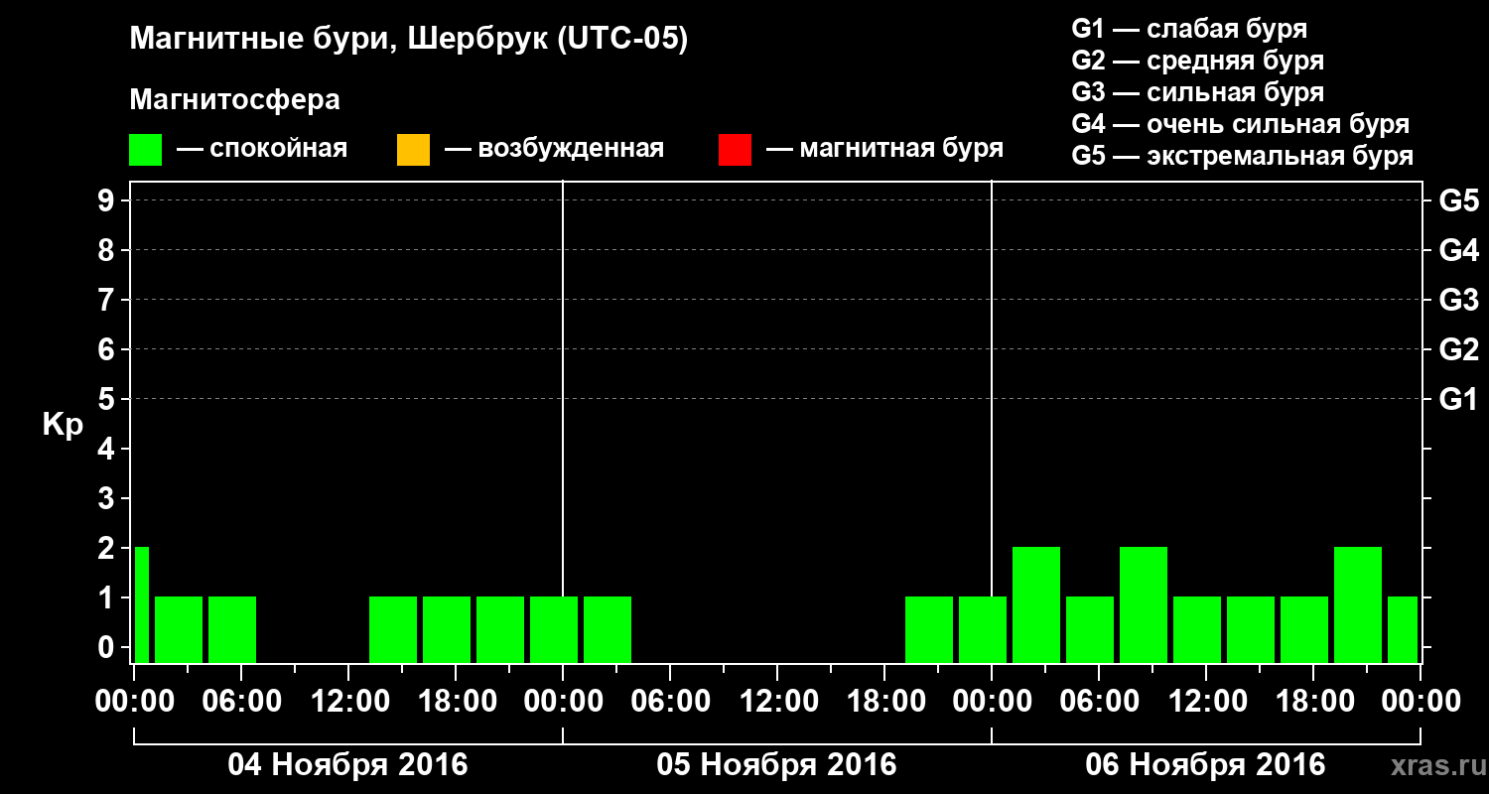Image resolution: width=1489 pixels, height=794 pixels.
Task: Click the G5 label on the right axis
Action: coord(1458,200)
